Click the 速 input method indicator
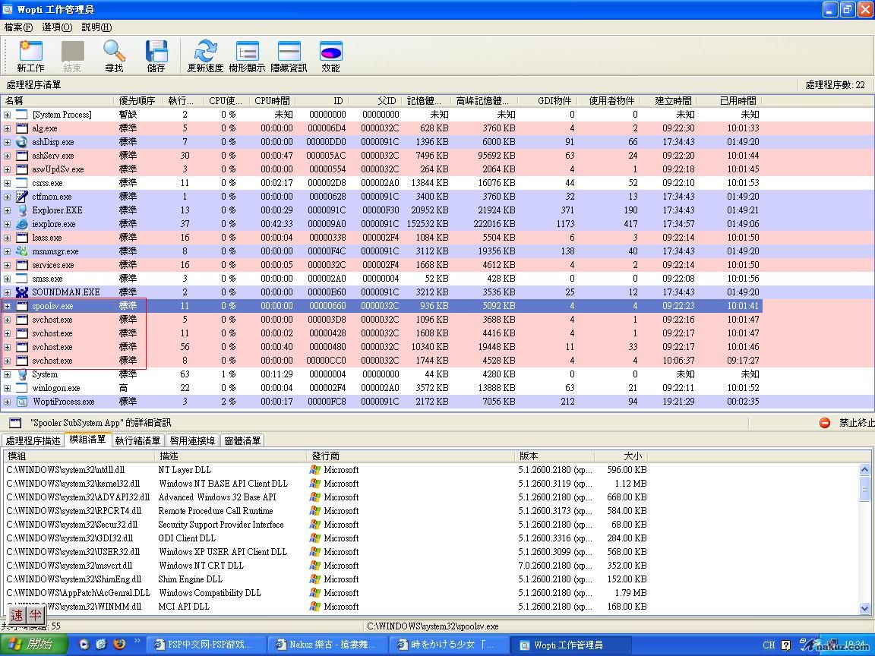 tap(17, 616)
